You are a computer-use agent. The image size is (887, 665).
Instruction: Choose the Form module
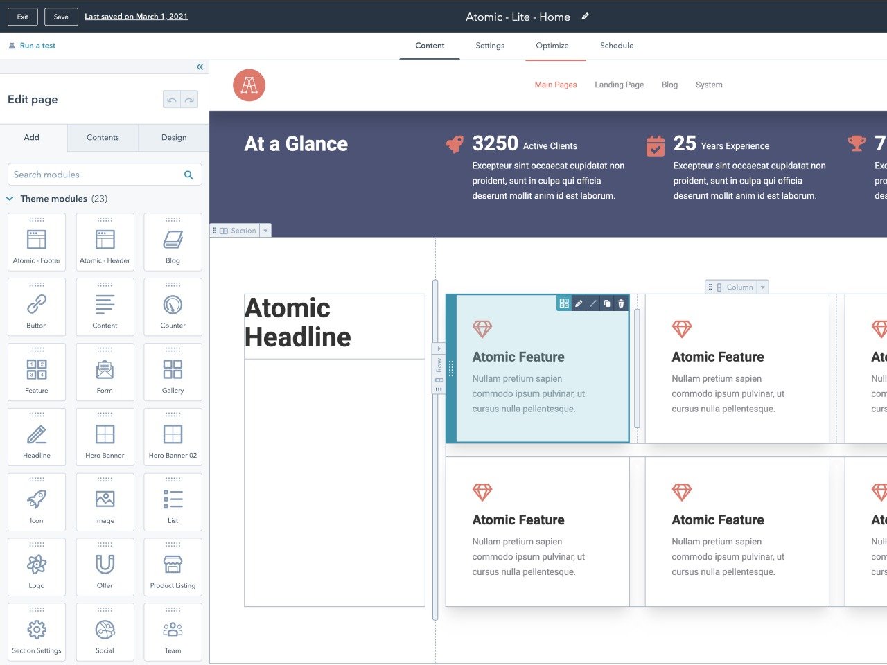pos(105,372)
